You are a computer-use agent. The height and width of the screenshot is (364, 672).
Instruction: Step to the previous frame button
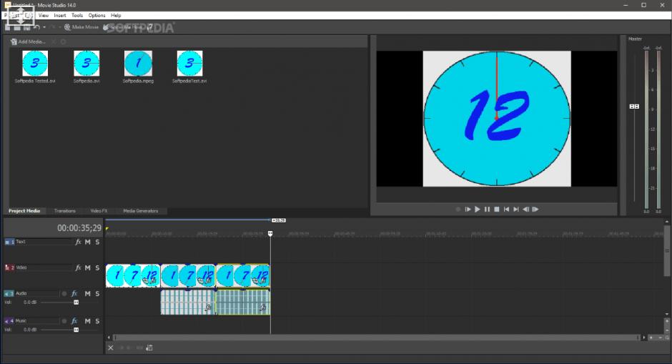tap(526, 210)
